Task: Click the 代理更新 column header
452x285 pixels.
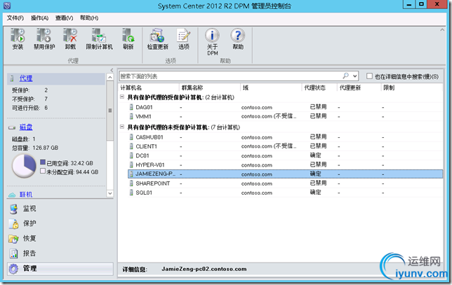Action: (x=359, y=88)
